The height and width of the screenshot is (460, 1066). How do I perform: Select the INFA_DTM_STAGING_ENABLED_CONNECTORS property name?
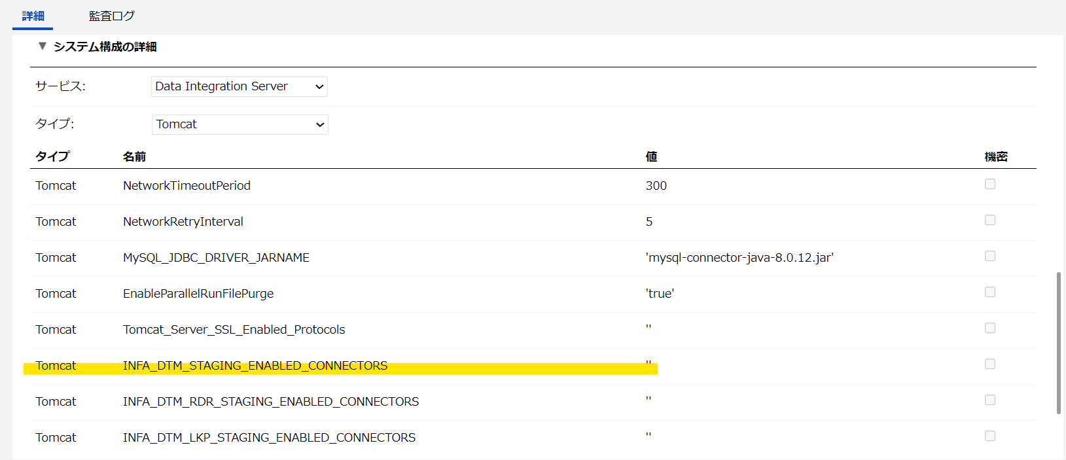(255, 366)
